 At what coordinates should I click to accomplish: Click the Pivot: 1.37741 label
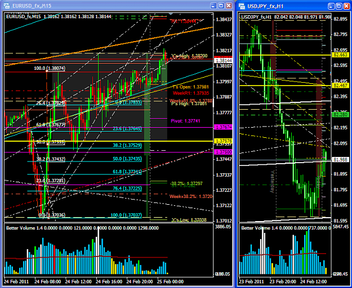185,121
